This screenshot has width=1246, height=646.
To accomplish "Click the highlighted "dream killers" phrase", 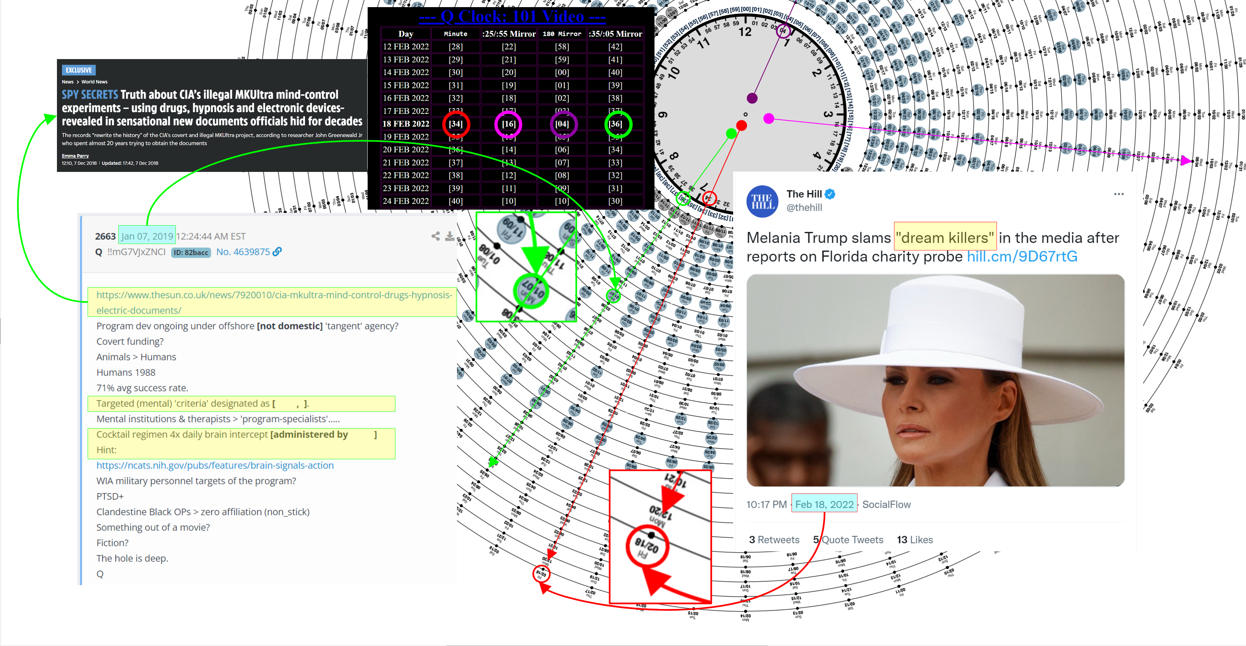I will 945,238.
